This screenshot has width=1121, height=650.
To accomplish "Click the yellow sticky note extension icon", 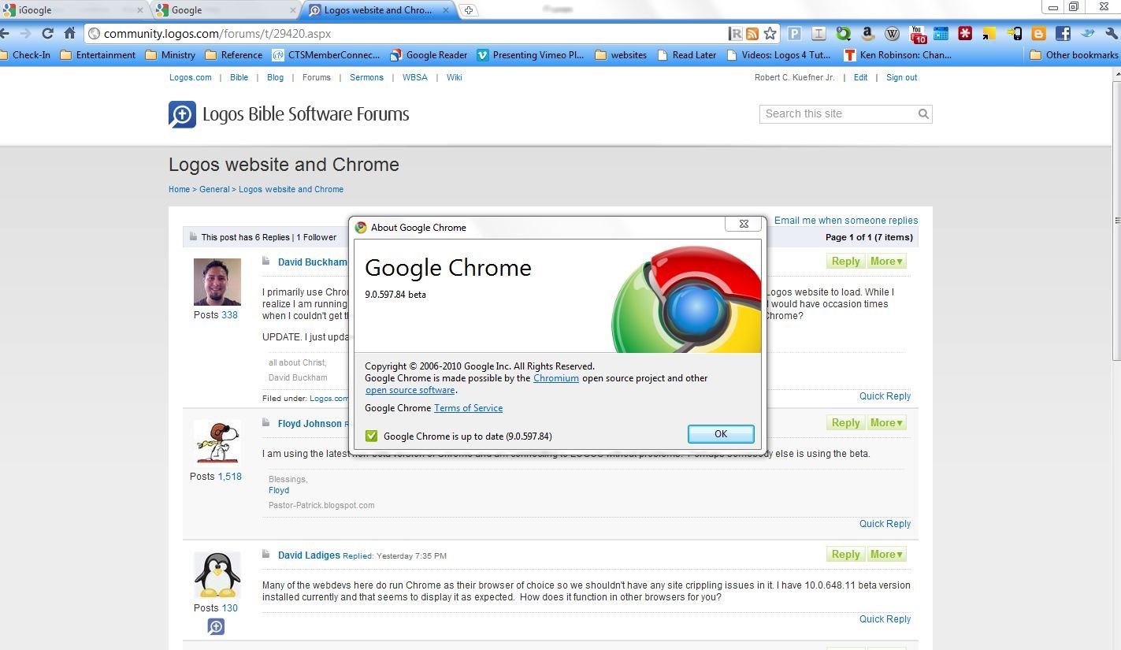I will pyautogui.click(x=989, y=34).
